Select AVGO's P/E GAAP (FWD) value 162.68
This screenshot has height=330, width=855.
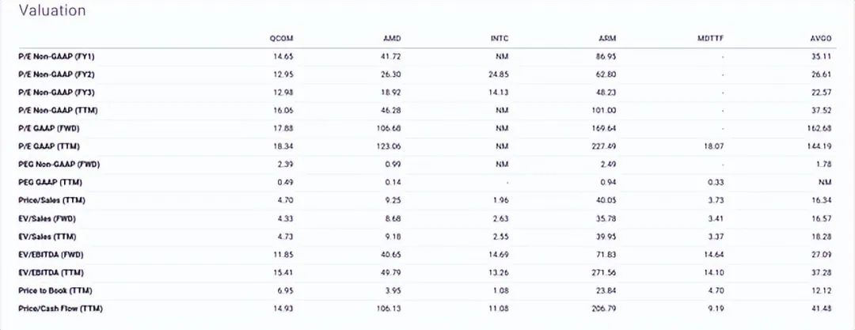coord(819,128)
